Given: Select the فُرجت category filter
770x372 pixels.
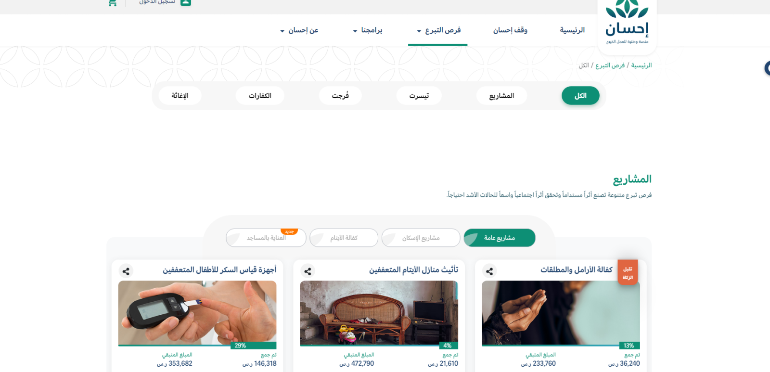Looking at the screenshot, I should pos(340,96).
